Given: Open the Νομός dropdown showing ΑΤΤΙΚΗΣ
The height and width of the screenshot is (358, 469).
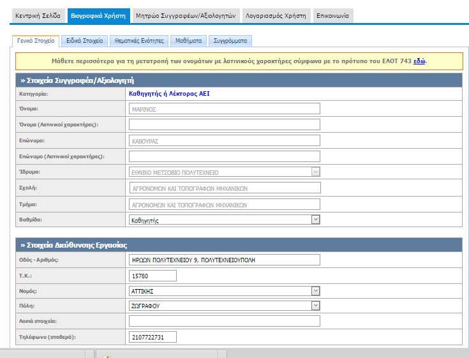Looking at the screenshot, I should pos(225,291).
